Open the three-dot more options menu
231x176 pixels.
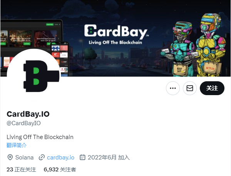172,88
